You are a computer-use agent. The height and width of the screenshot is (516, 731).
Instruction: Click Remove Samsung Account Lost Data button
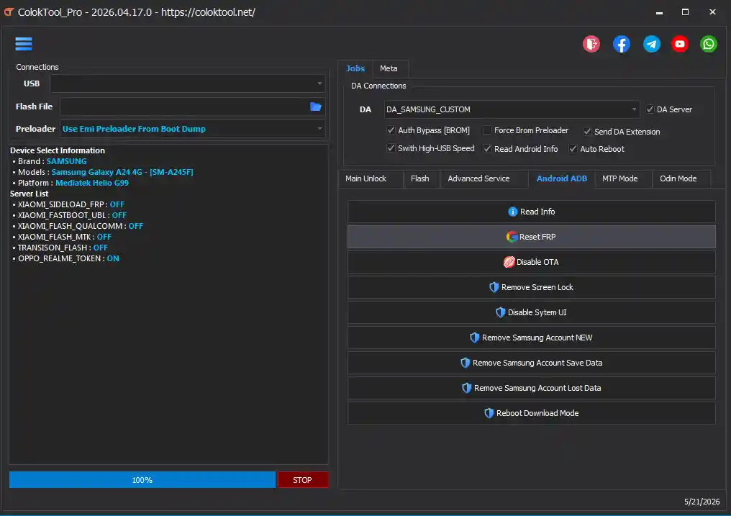pos(531,388)
